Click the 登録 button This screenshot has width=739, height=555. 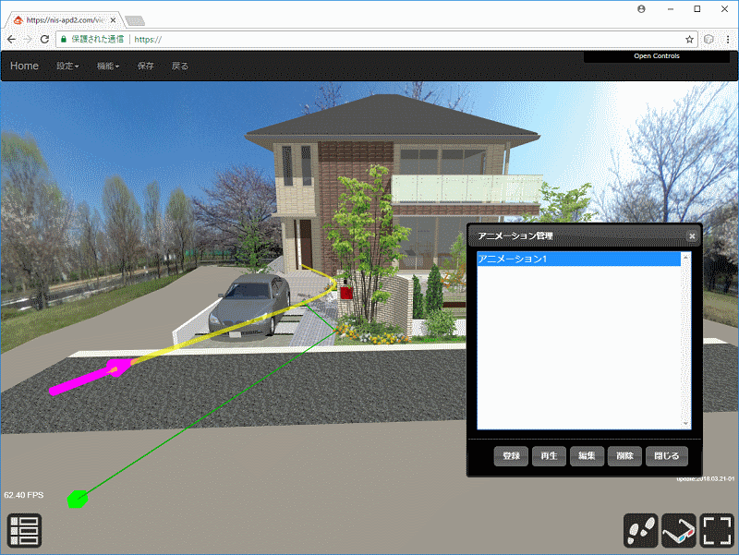[511, 456]
